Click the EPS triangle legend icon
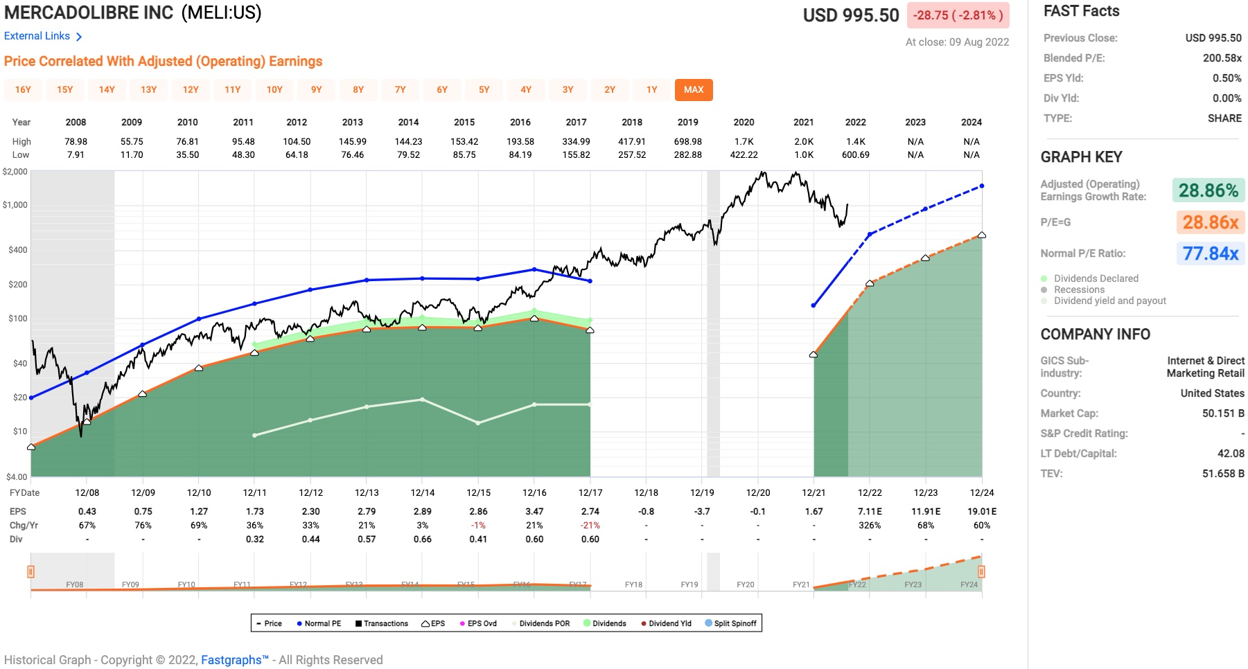Viewport: 1248px width, 669px height. (425, 623)
